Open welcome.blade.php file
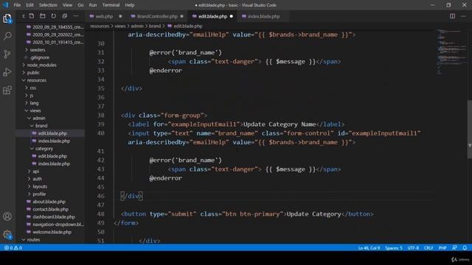 (52, 232)
